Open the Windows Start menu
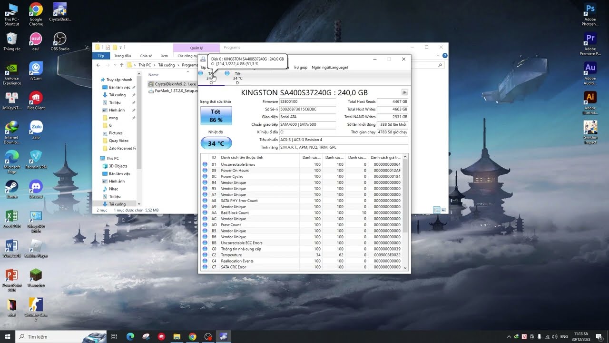 click(7, 337)
